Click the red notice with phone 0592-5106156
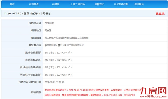The height and width of the screenshot is (99, 168). [x=90, y=95]
